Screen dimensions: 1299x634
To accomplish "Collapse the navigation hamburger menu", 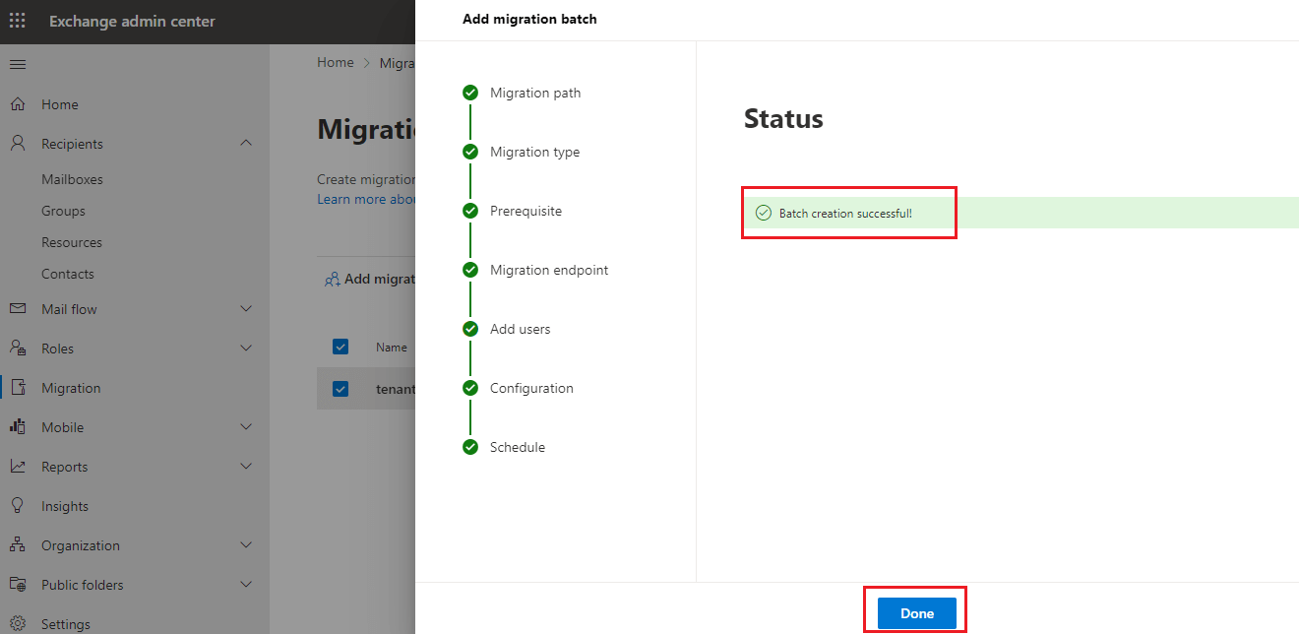I will (18, 65).
